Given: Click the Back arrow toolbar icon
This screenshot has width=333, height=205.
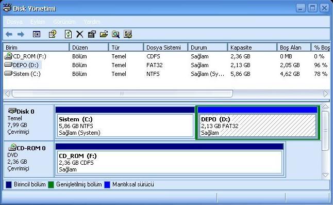Looking at the screenshot, I should (x=9, y=34).
